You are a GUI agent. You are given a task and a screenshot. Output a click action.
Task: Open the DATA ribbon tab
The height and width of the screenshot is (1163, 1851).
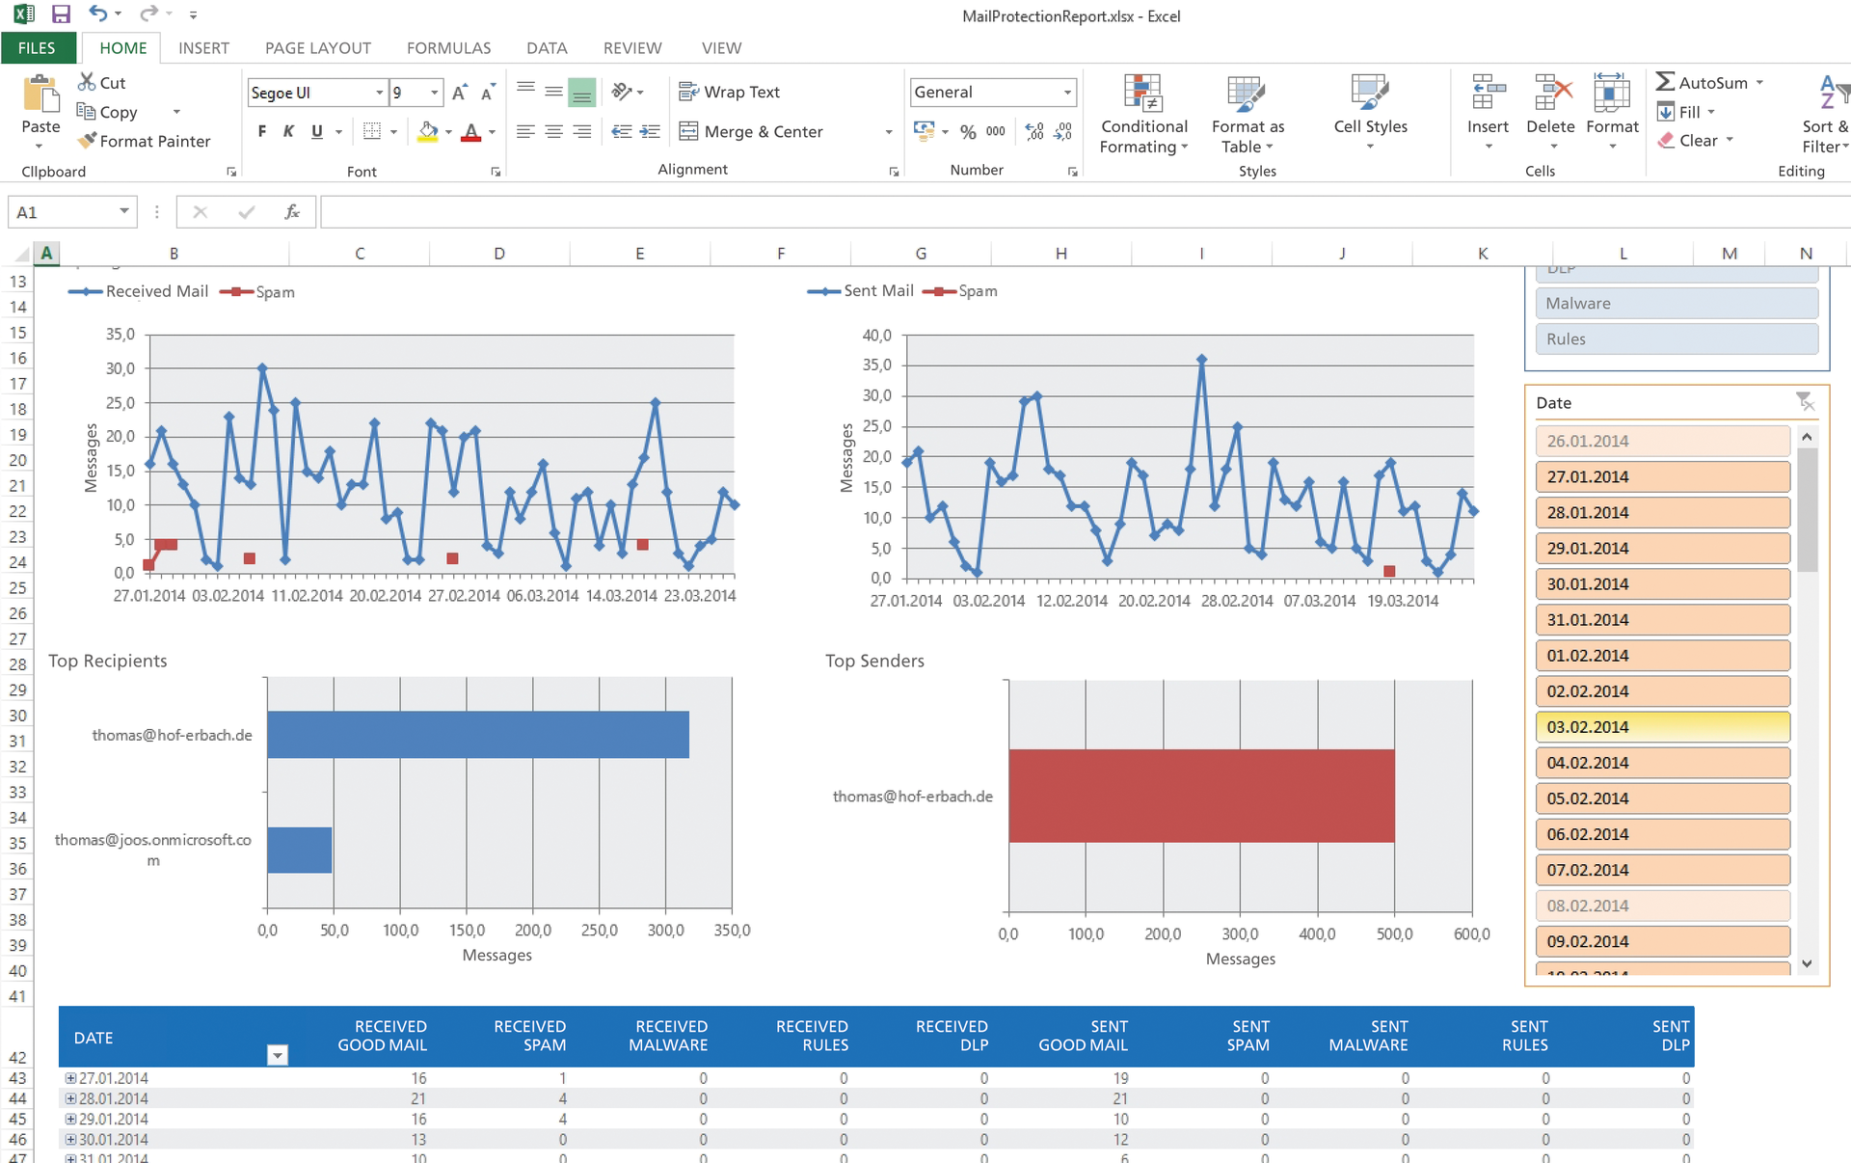point(546,47)
